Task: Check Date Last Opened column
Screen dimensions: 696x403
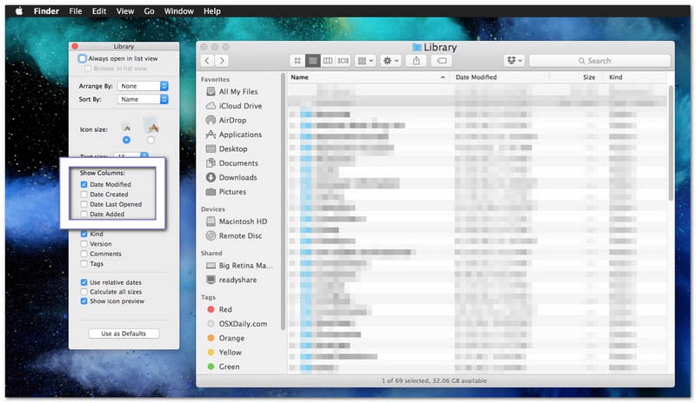Action: pos(84,204)
